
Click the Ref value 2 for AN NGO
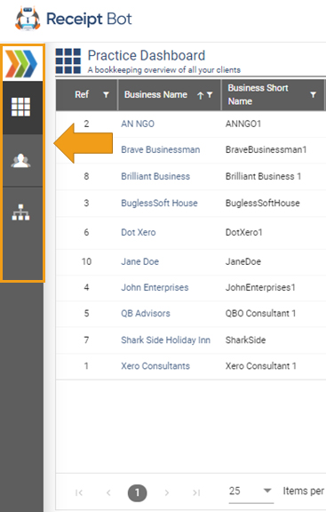pos(86,124)
